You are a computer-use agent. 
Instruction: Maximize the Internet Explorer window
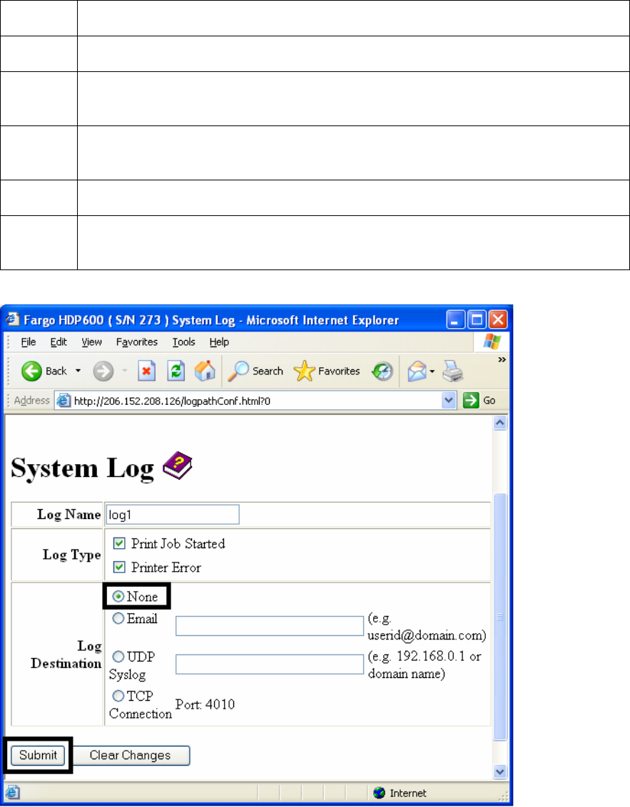(x=477, y=319)
